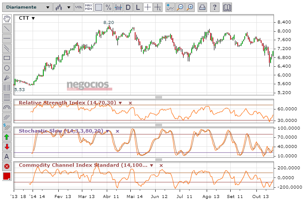Click the Abr 11 date axis label
304x201 pixels.
pyautogui.click(x=111, y=197)
